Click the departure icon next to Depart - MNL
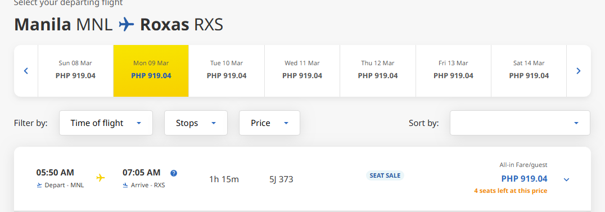Viewport: 605px width, 212px height. 39,185
